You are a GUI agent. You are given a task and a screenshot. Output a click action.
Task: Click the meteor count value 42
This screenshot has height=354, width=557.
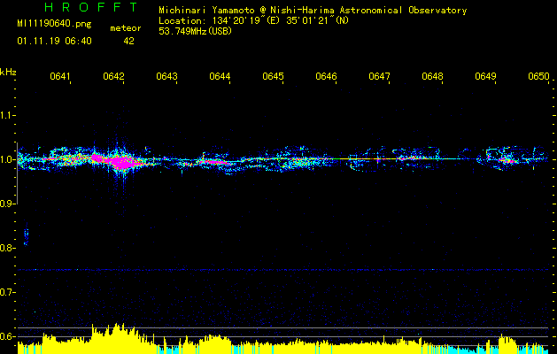point(129,41)
